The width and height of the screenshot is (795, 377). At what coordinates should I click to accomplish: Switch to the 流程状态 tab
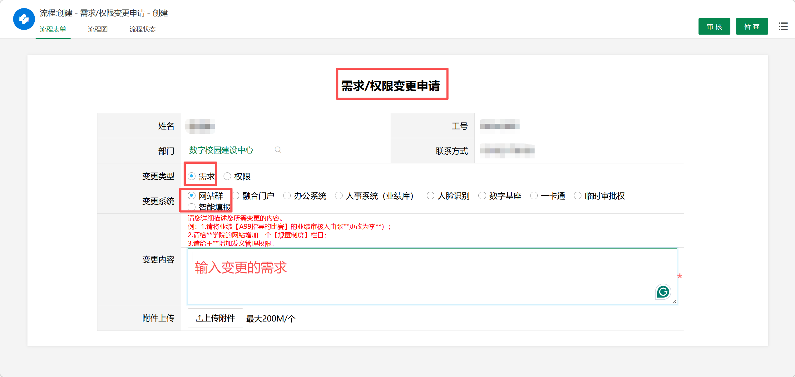point(142,29)
